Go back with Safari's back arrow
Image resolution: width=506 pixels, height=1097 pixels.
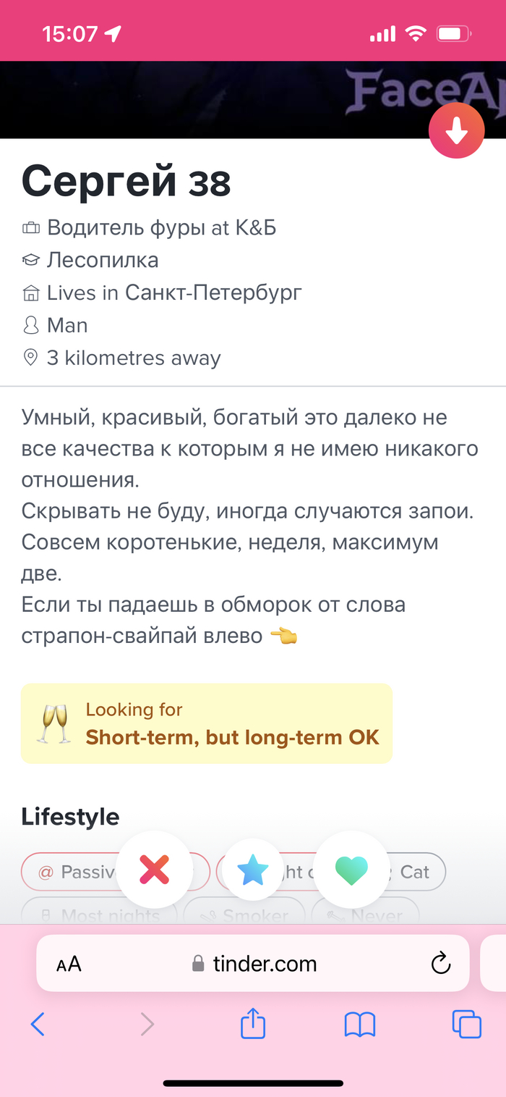pos(38,1024)
